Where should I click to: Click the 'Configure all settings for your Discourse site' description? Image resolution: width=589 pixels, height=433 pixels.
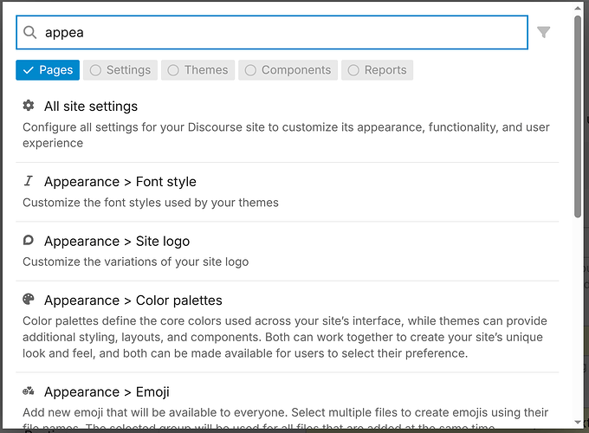pos(286,135)
